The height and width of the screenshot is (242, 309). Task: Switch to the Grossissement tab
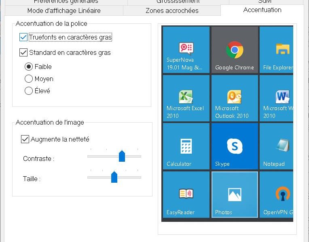[x=178, y=2]
